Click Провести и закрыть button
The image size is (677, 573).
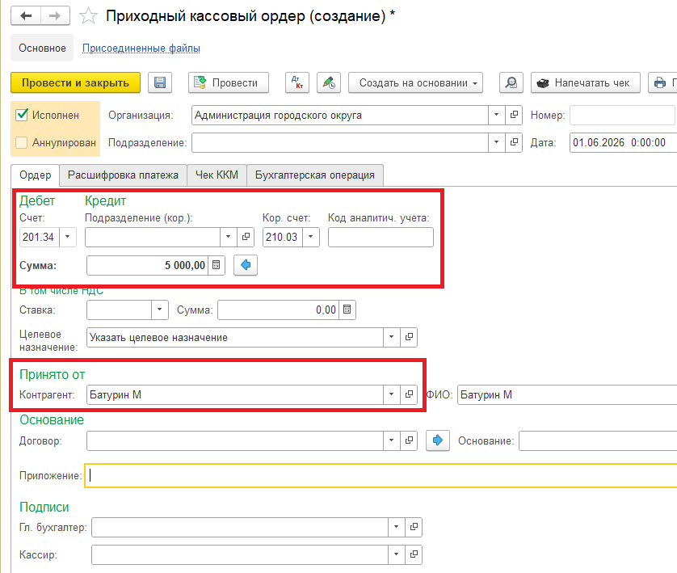point(76,82)
